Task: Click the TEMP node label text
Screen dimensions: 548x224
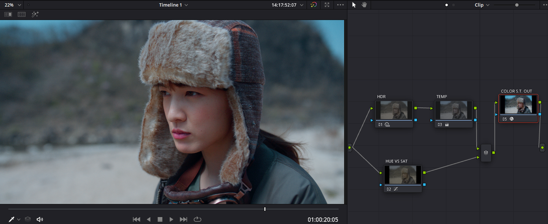Action: point(441,97)
